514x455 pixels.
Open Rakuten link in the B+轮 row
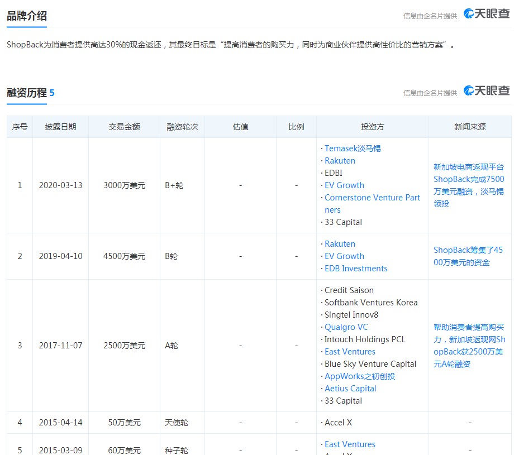[340, 161]
